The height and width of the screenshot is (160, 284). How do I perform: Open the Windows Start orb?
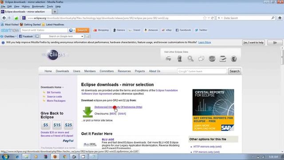[x=5, y=156]
